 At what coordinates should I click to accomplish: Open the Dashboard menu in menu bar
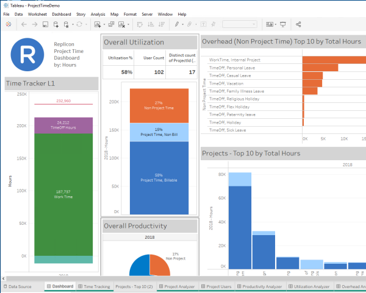click(x=61, y=13)
